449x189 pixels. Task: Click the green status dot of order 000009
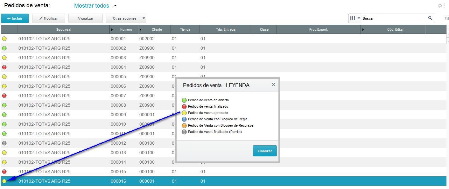click(x=4, y=115)
